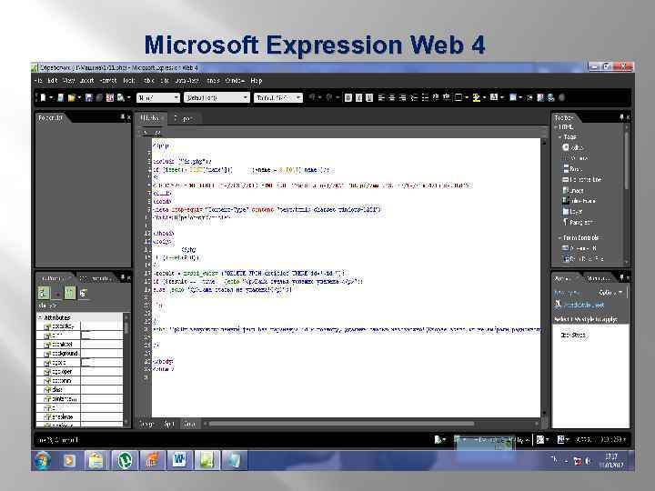Toggle Italic formatting in toolbar
Viewport: 655px width, 491px height.
[358, 97]
